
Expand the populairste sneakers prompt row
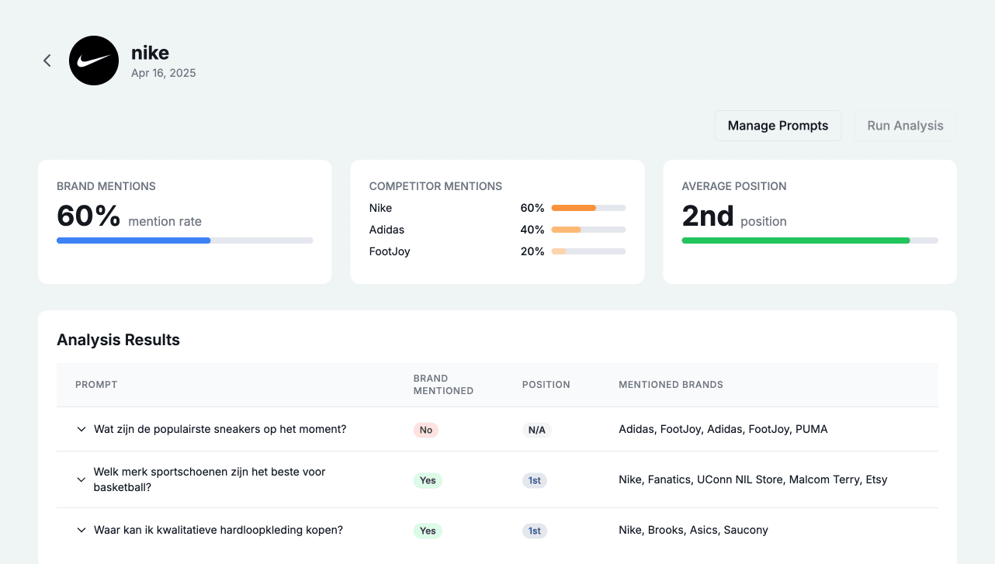(x=81, y=429)
